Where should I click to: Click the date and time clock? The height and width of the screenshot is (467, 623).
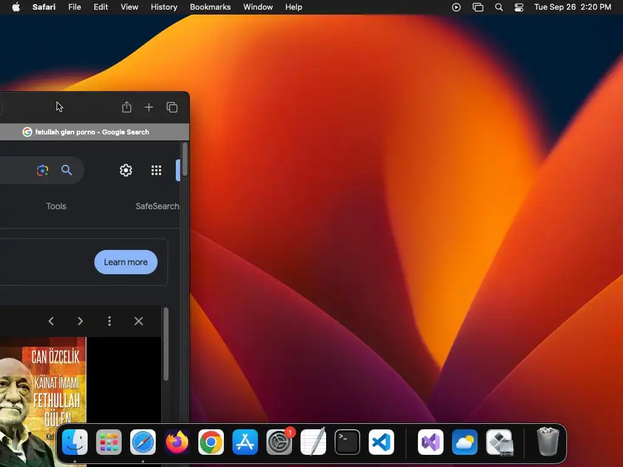click(573, 7)
